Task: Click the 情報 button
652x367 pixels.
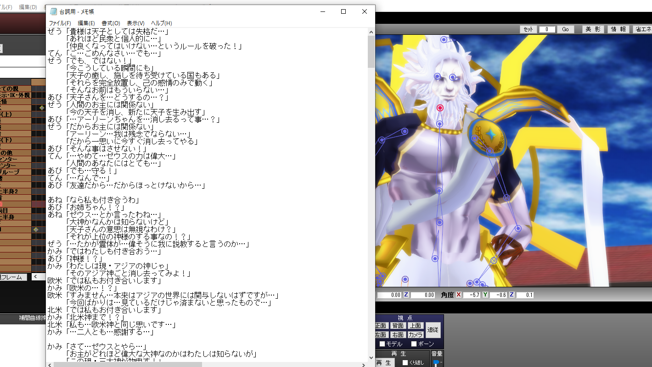Action: [618, 29]
